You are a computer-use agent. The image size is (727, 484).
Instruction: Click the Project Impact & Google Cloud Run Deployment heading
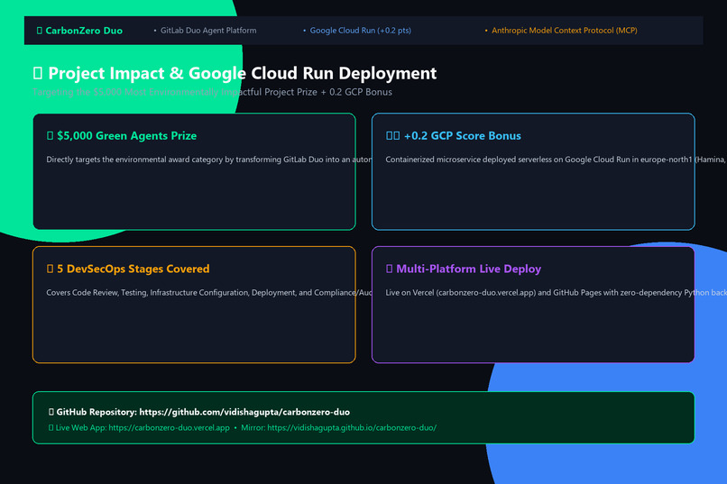242,73
